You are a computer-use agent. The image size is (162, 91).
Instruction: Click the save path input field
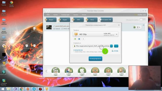(x=91, y=46)
